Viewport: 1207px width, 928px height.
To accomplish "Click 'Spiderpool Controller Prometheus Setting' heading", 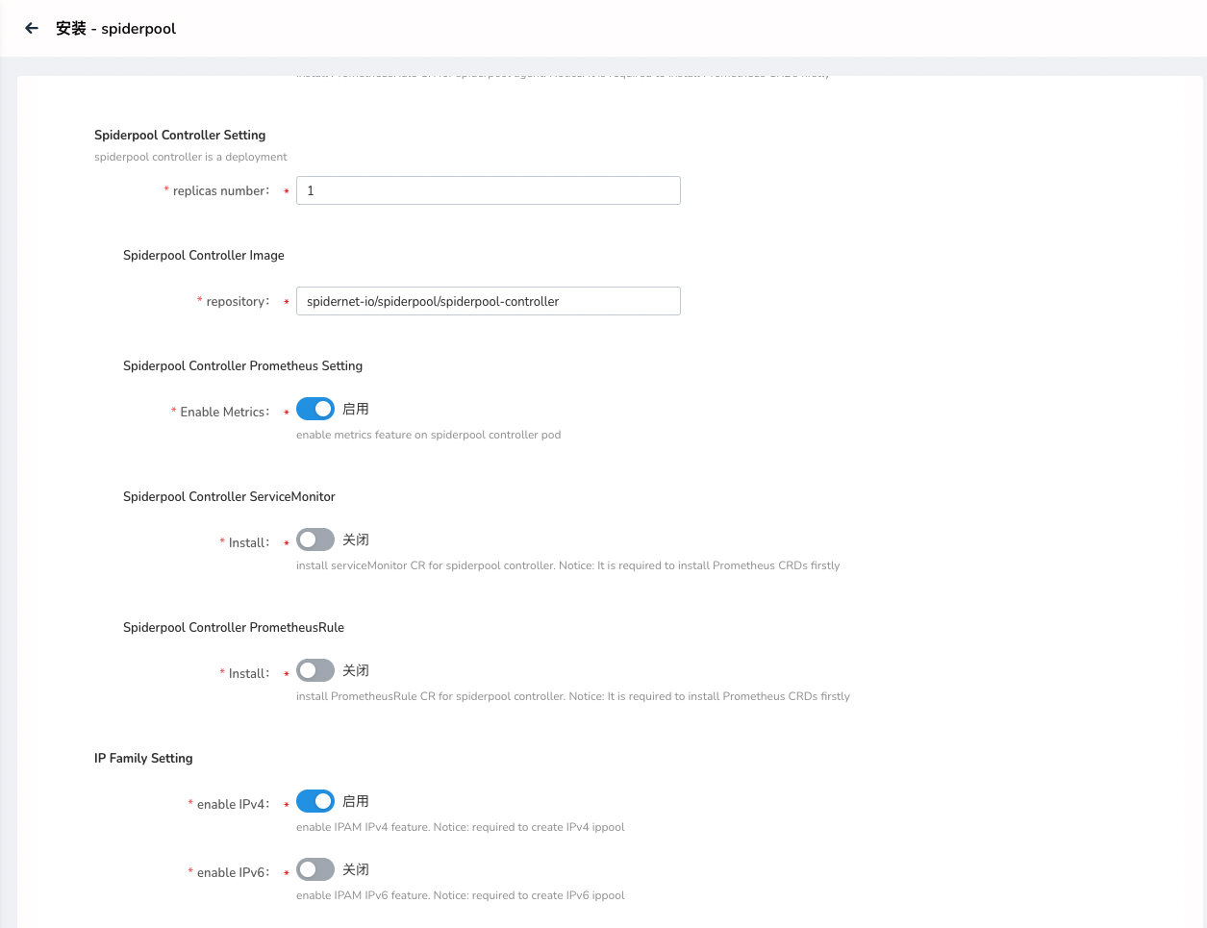I will [242, 365].
